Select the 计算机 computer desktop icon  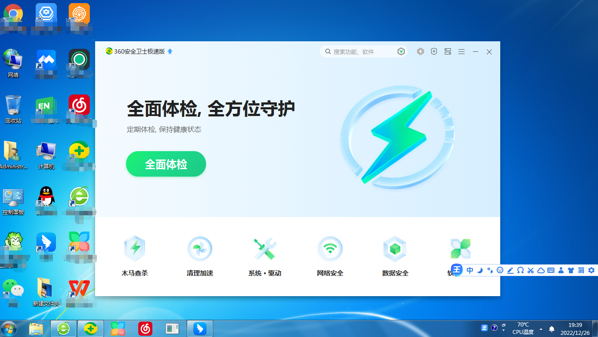pyautogui.click(x=46, y=155)
